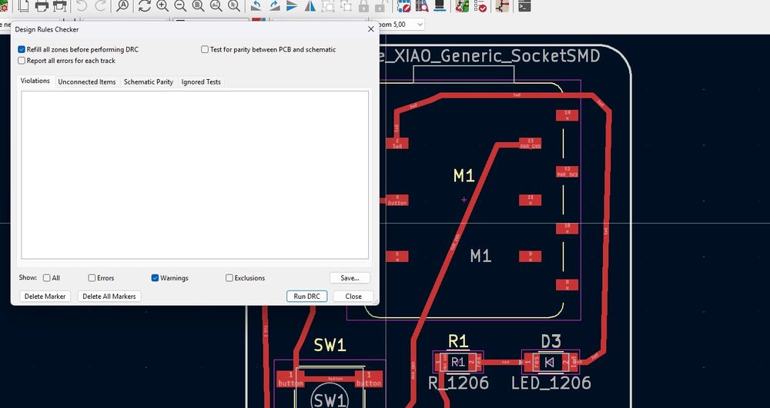The width and height of the screenshot is (770, 408).
Task: Select the D3 LED footprint on board
Action: coord(550,363)
